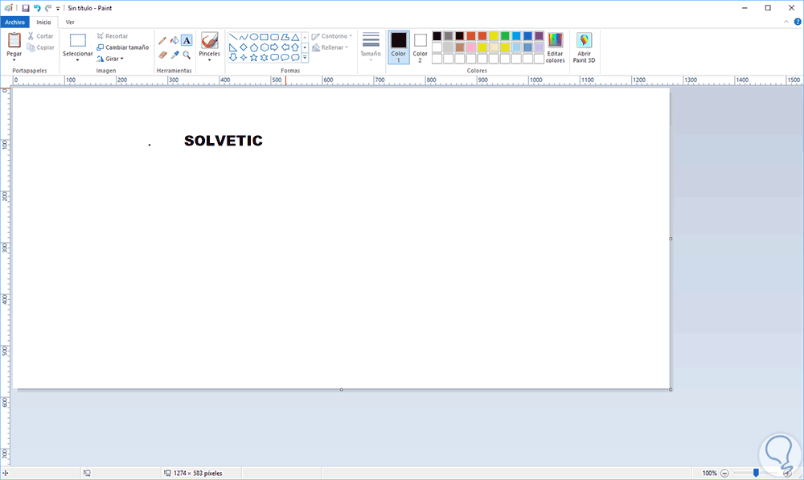This screenshot has height=480, width=804.
Task: Select the Pencil tool
Action: pyautogui.click(x=162, y=40)
